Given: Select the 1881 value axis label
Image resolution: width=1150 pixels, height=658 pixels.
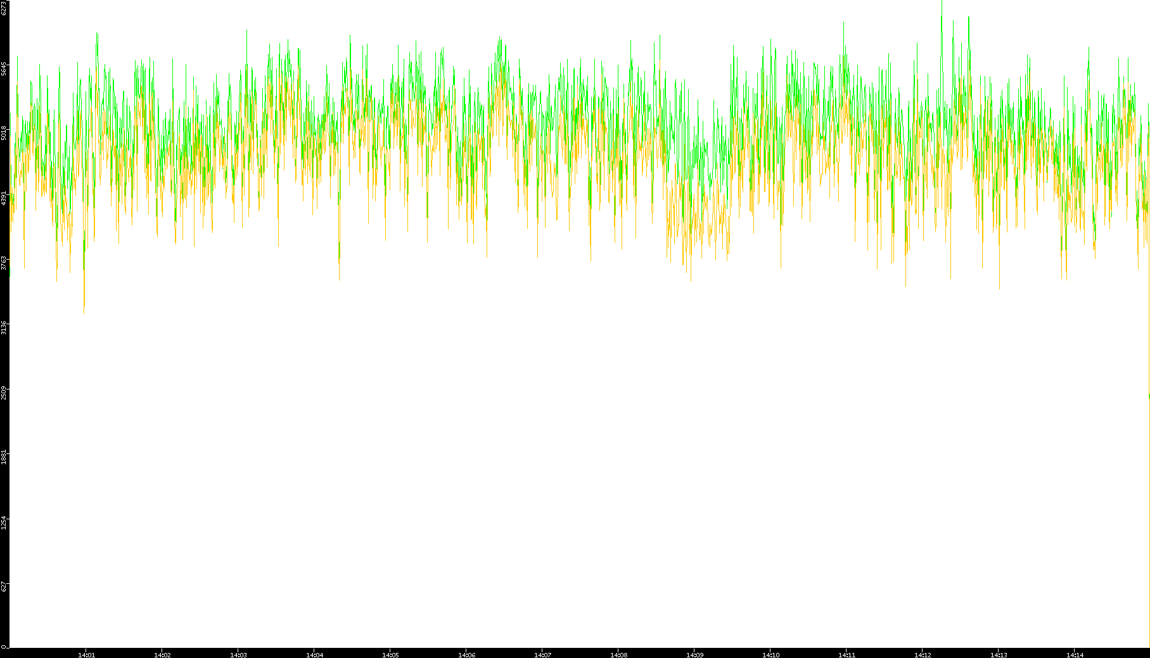Looking at the screenshot, I should point(4,457).
